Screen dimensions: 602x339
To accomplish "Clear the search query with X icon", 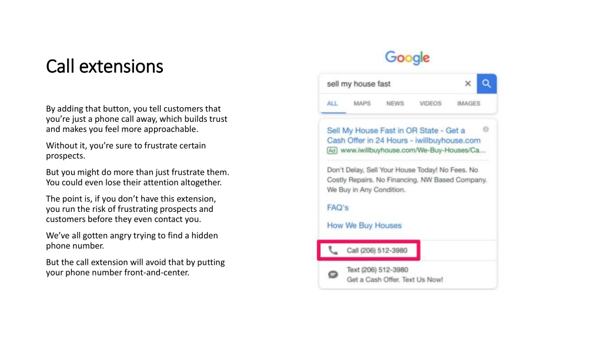I will coord(467,84).
